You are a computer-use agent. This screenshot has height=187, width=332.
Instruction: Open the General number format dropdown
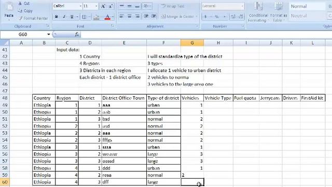click(242, 6)
